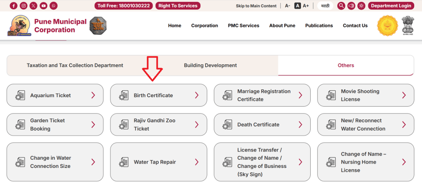Click the Toll Free 18001030222 button

124,6
